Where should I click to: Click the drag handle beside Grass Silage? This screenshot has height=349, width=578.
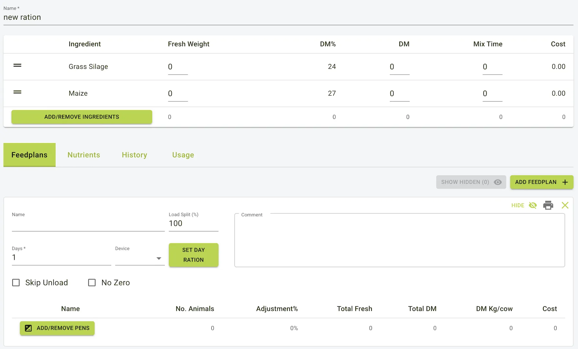pyautogui.click(x=17, y=66)
